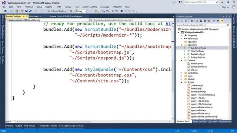Open the BUILD menu
The width and height of the screenshot is (237, 133).
39,7
